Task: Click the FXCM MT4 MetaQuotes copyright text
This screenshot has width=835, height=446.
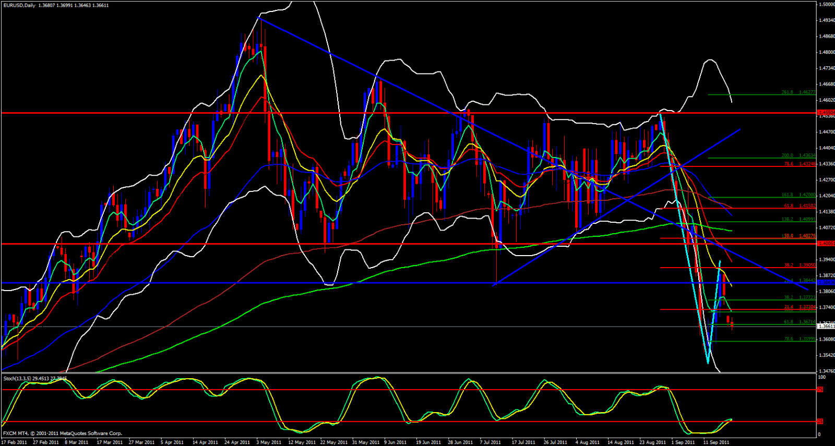Action: click(x=63, y=433)
